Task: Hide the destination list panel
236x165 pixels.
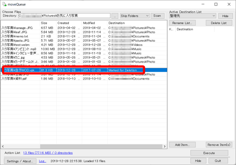Action: 225,16
